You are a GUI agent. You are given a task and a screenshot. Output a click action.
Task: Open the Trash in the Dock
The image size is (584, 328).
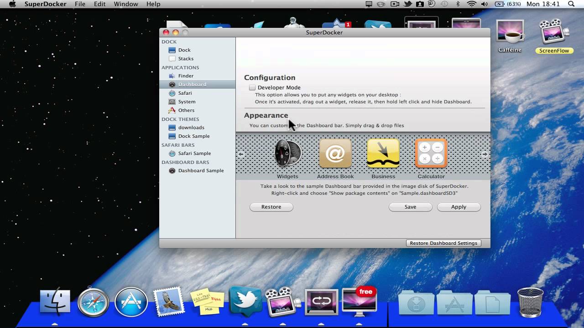click(531, 302)
